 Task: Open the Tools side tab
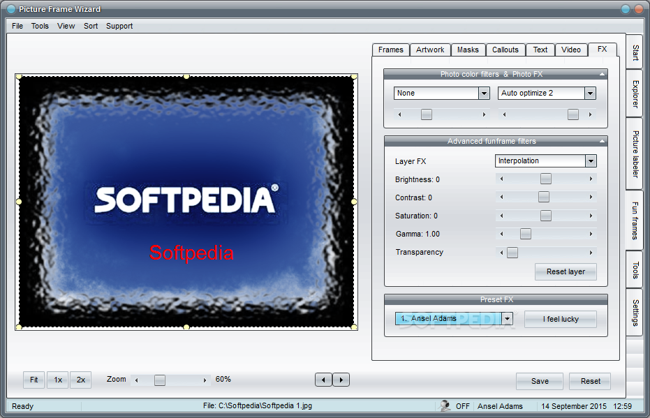click(x=635, y=270)
